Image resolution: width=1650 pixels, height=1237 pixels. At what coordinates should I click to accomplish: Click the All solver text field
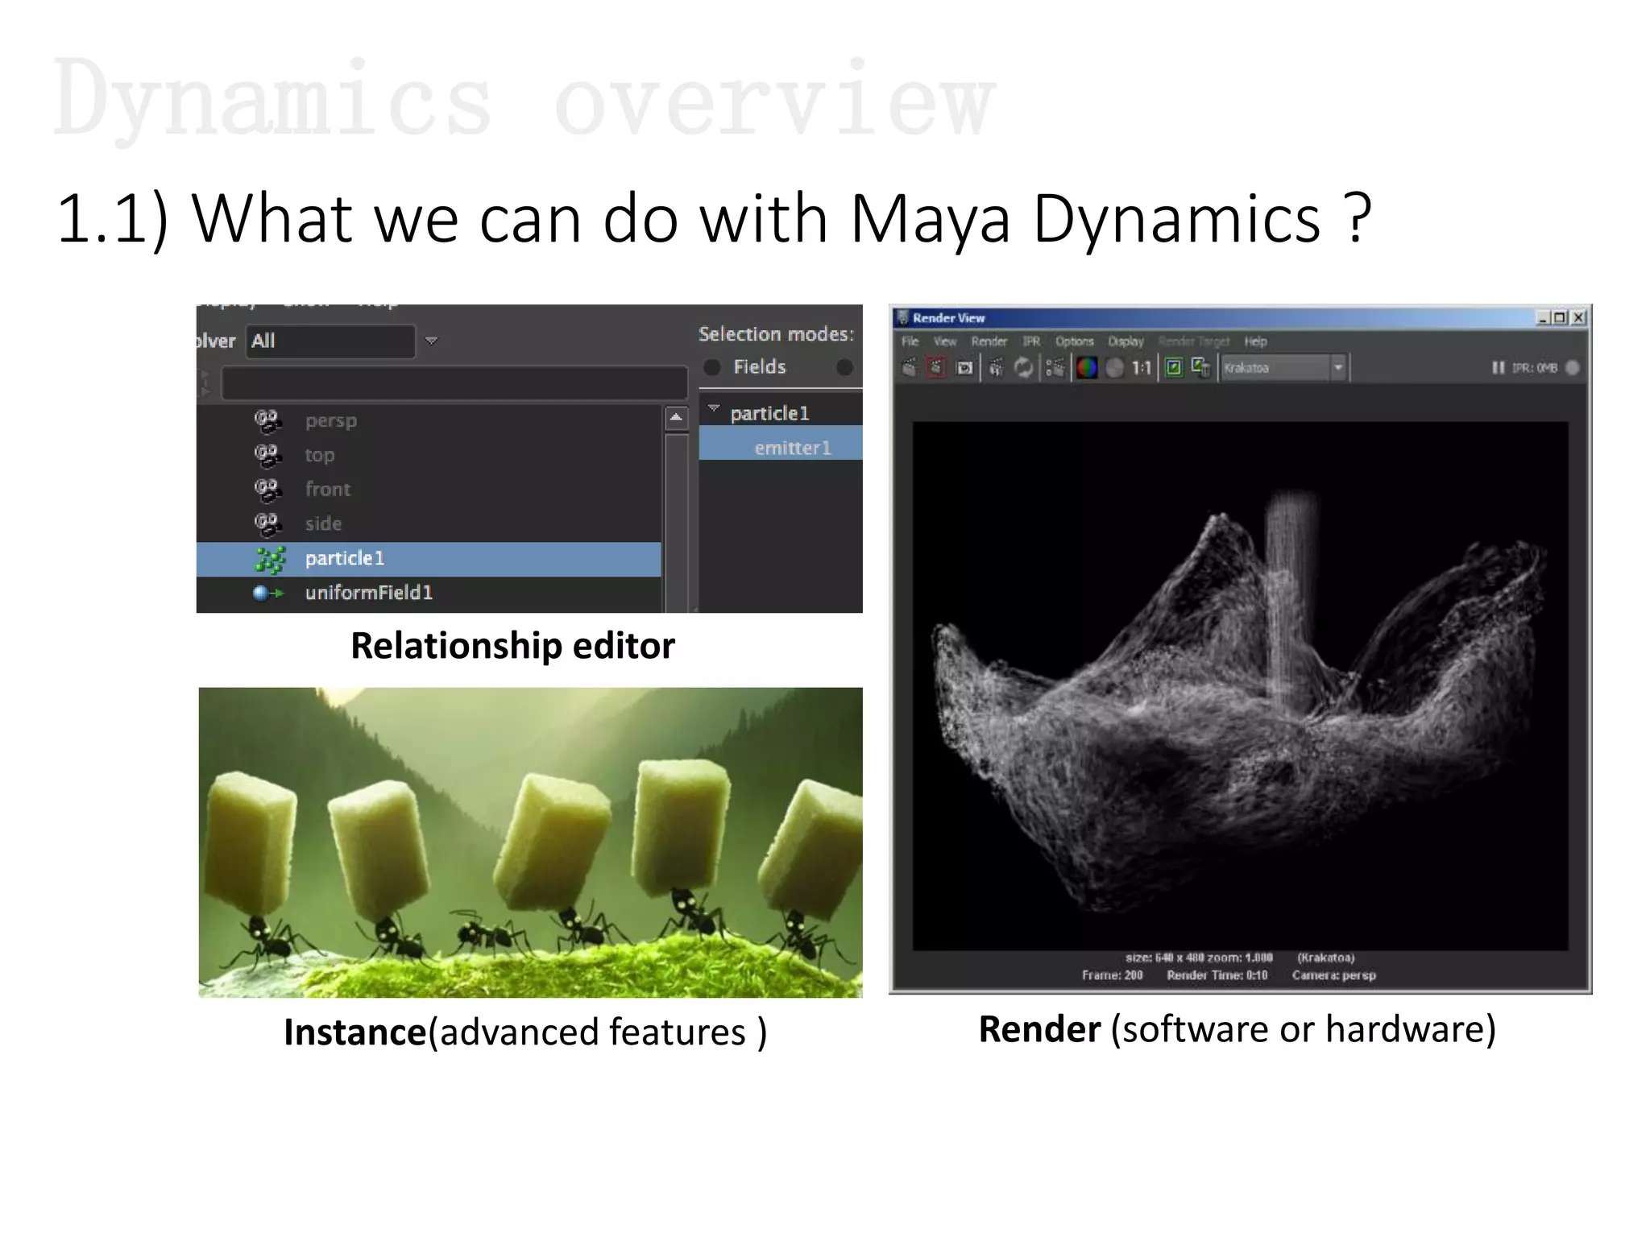330,341
